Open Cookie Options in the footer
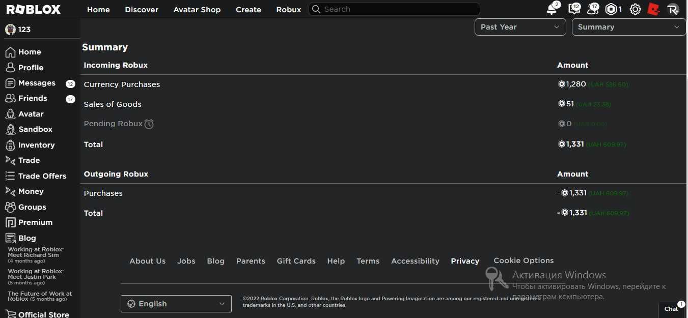This screenshot has width=688, height=318. (x=524, y=261)
